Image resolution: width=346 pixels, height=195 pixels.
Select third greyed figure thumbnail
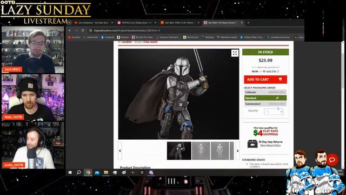220,151
